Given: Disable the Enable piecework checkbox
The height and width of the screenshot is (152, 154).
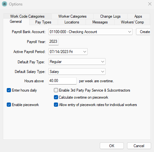Looking at the screenshot, I should 9,105.
